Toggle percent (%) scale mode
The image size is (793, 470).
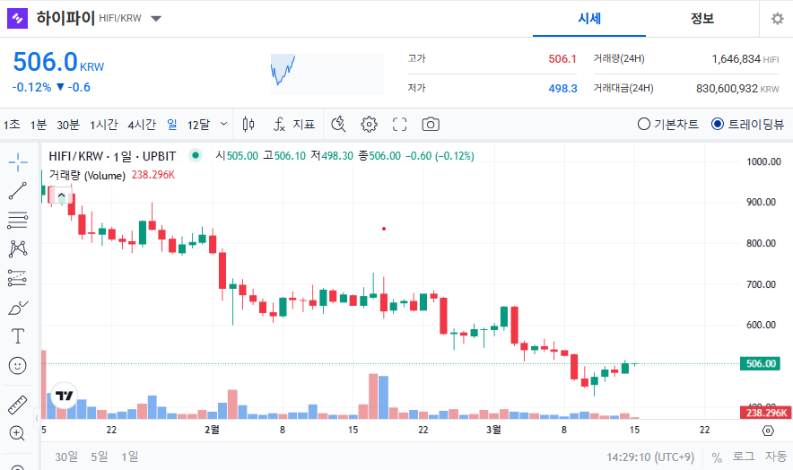coord(717,457)
